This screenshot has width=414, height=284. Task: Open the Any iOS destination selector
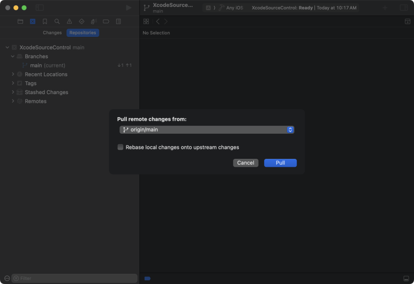(231, 7)
